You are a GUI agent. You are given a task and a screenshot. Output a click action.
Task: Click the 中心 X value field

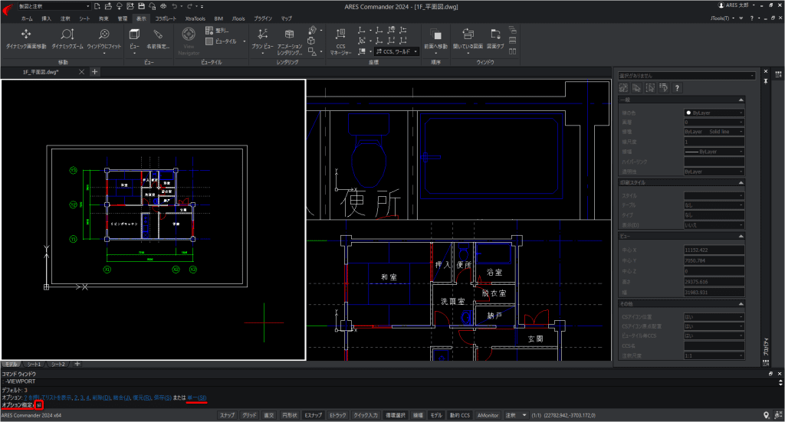714,250
